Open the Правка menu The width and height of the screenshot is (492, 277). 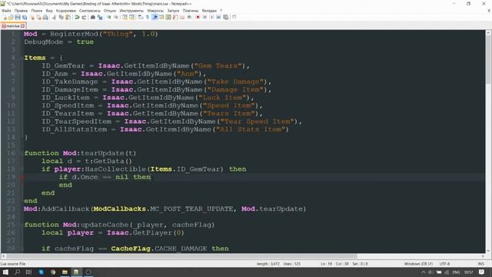[x=21, y=10]
